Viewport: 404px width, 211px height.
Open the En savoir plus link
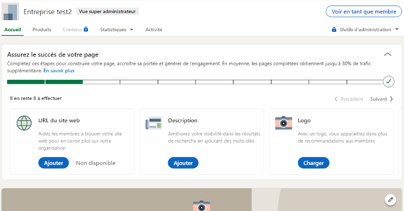[59, 71]
